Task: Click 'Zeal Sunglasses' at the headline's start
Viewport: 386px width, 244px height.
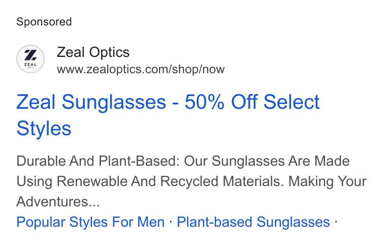Action: coord(91,102)
